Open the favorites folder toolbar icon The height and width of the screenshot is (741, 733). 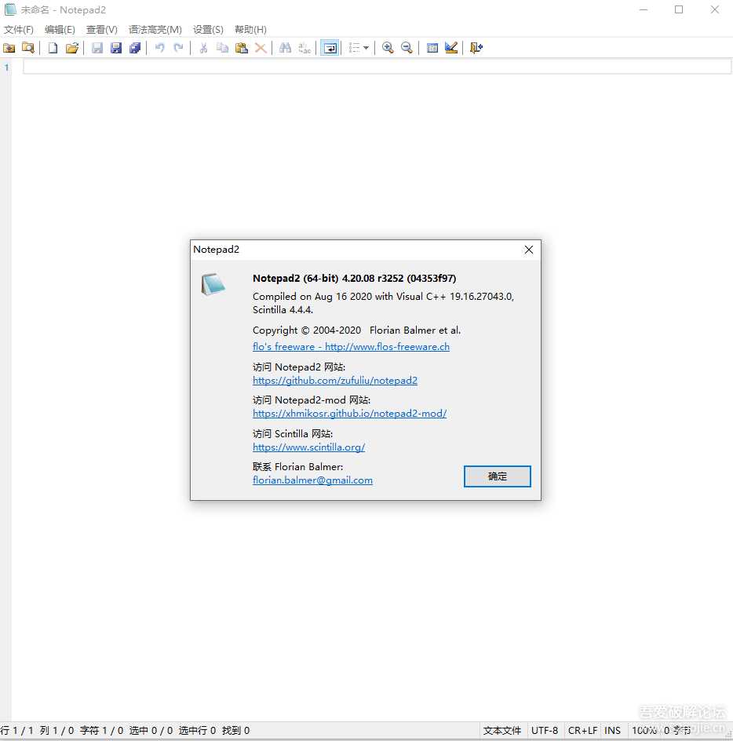click(x=9, y=48)
